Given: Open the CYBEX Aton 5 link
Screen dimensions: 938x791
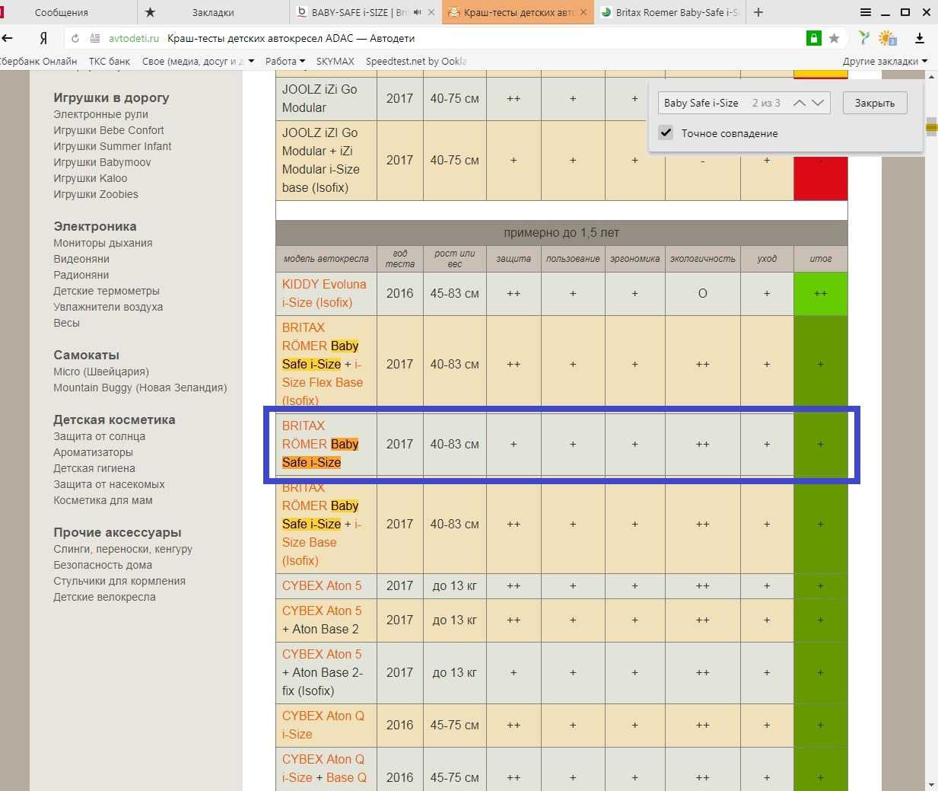Looking at the screenshot, I should click(322, 585).
